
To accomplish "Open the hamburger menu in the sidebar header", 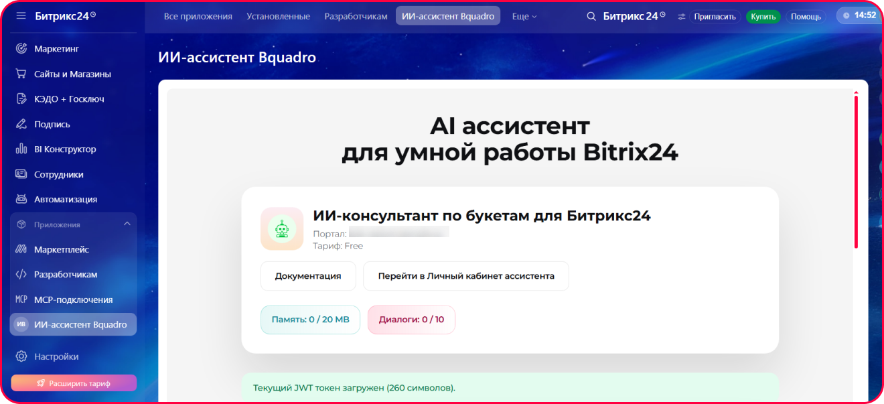I will pyautogui.click(x=21, y=15).
